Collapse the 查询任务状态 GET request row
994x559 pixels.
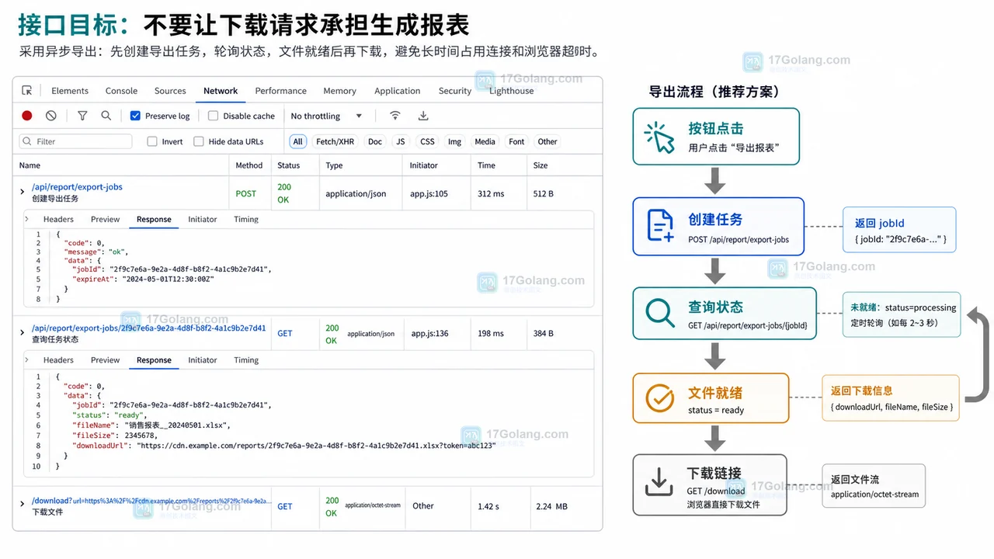coord(23,332)
